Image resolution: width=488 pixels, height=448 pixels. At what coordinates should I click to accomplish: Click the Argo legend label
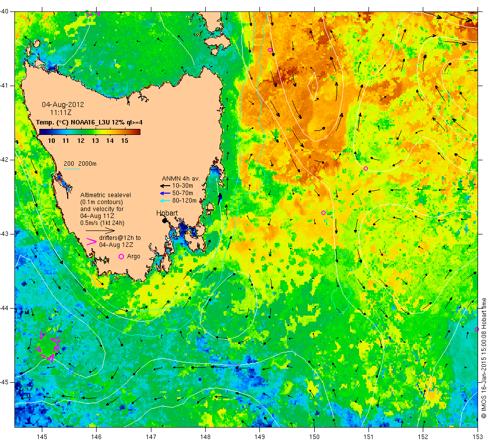click(133, 256)
